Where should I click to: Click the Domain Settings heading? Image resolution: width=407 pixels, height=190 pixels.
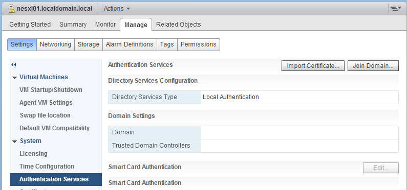(x=132, y=116)
